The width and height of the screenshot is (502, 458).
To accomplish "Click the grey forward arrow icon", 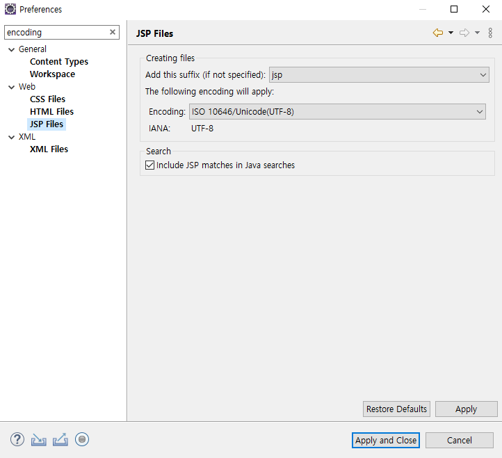I will tap(464, 33).
